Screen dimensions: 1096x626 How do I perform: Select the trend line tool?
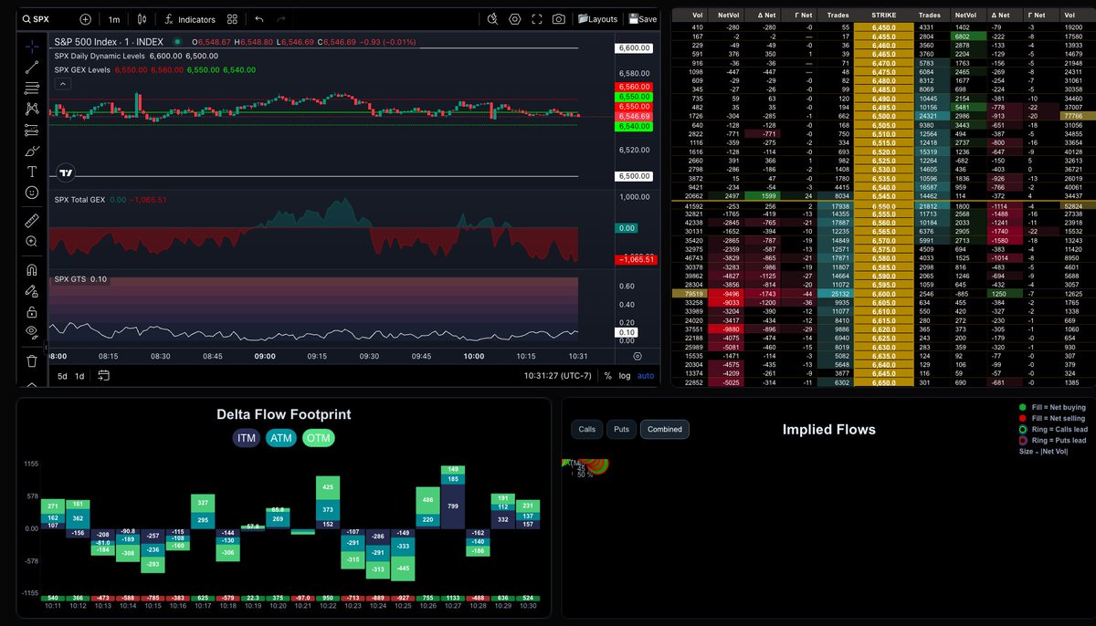[x=32, y=66]
